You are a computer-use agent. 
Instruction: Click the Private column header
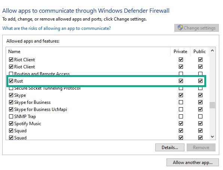[x=180, y=52]
